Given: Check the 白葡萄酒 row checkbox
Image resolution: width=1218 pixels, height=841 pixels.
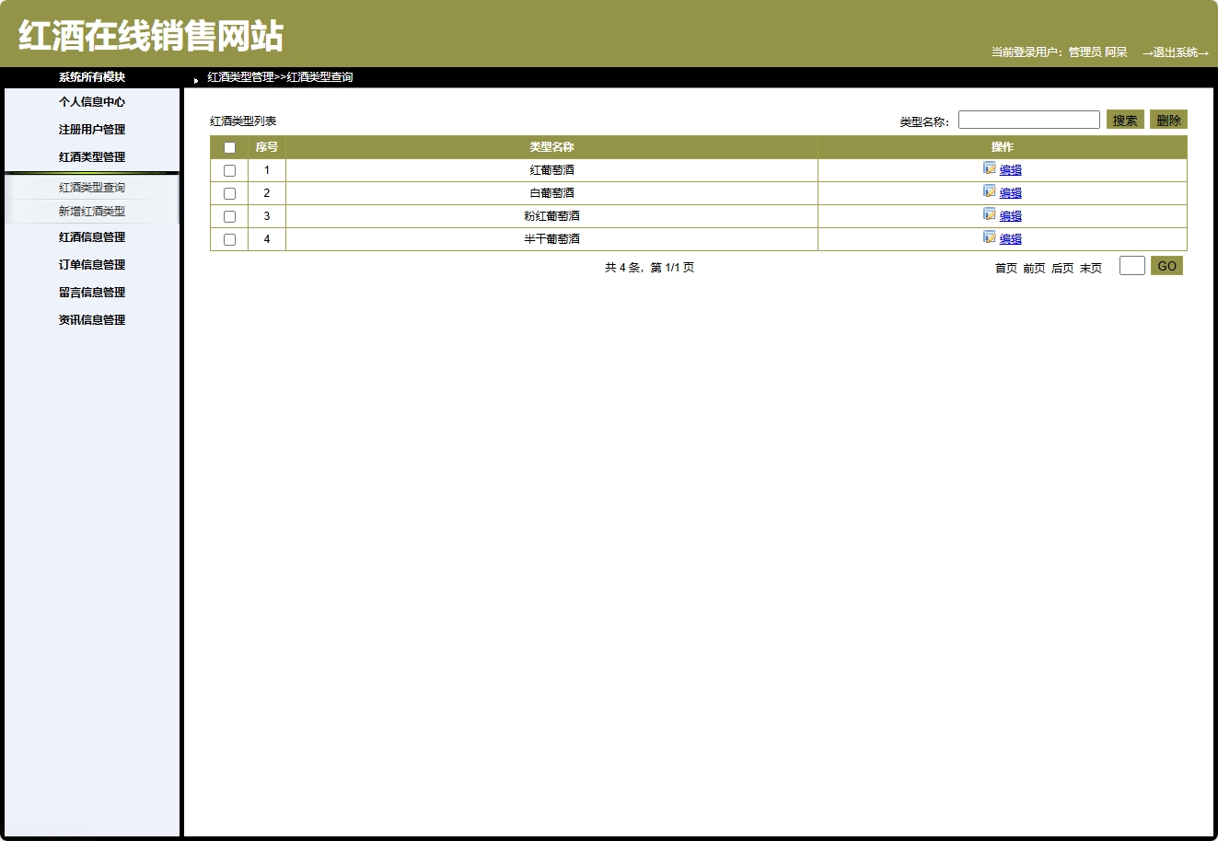Looking at the screenshot, I should [x=229, y=192].
